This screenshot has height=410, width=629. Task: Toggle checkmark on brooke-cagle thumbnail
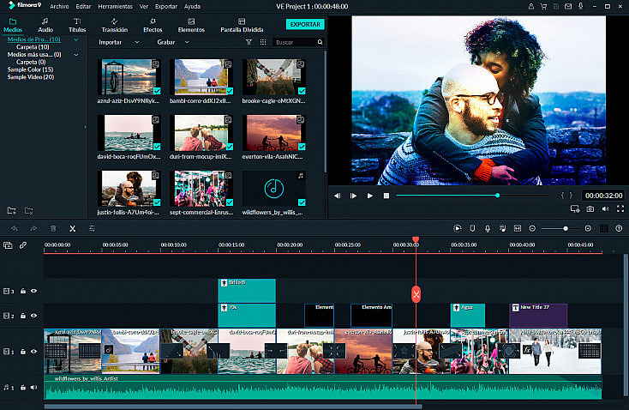(x=302, y=91)
